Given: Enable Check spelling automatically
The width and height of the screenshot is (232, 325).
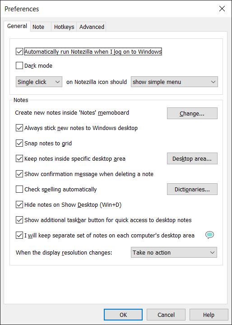Looking at the screenshot, I should [x=19, y=189].
